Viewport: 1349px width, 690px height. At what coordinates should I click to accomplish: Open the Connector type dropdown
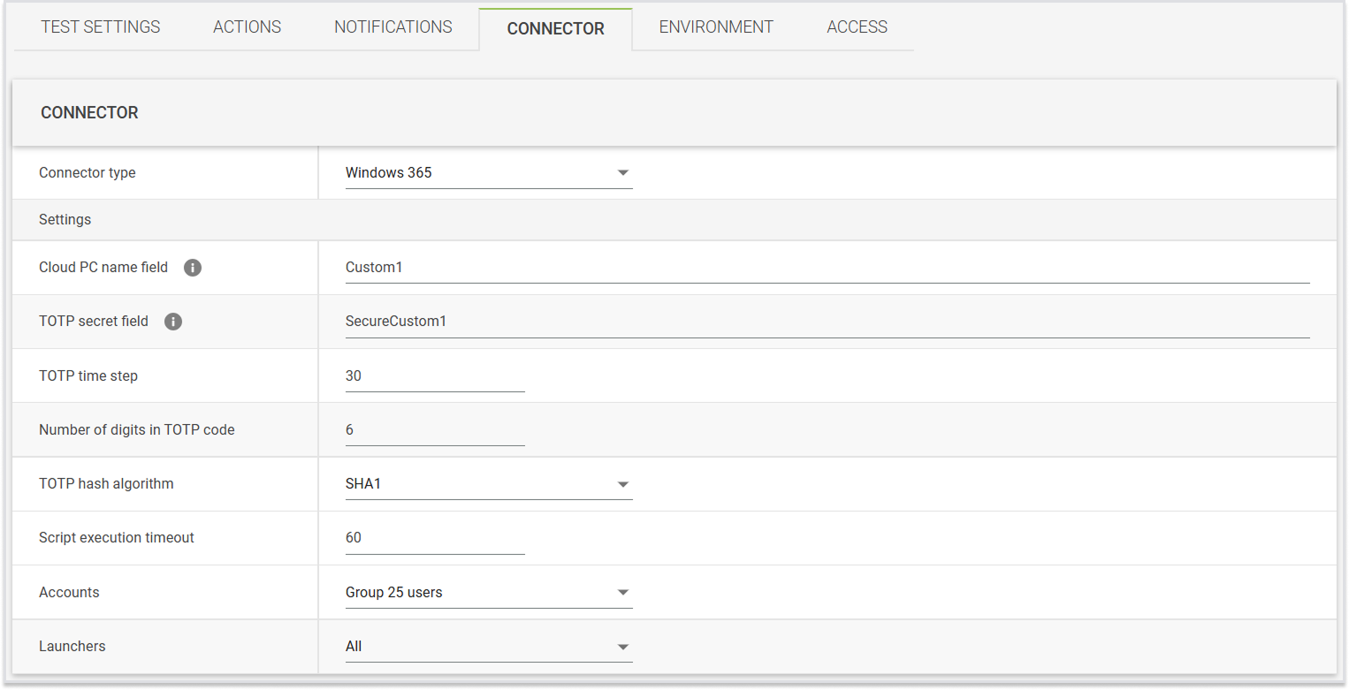click(x=488, y=173)
